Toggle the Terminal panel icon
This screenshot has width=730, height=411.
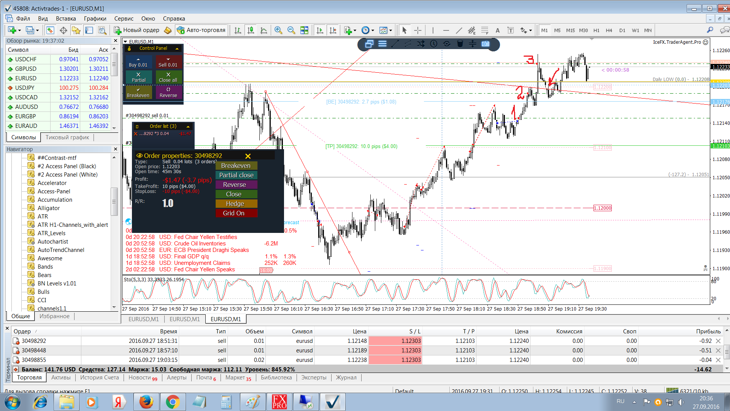click(89, 30)
